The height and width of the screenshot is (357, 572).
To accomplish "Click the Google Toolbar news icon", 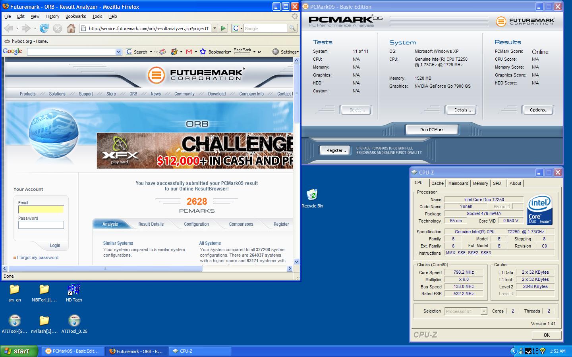I will pyautogui.click(x=162, y=52).
